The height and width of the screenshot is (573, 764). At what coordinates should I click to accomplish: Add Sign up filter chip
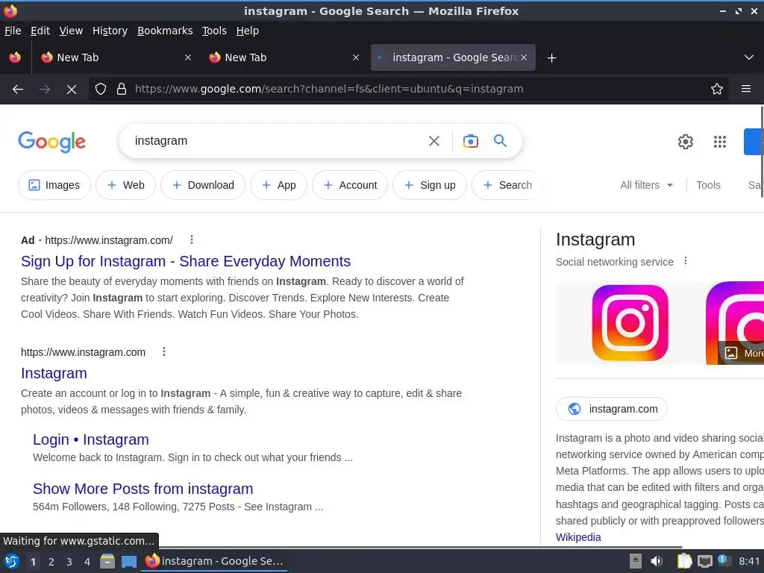click(430, 185)
